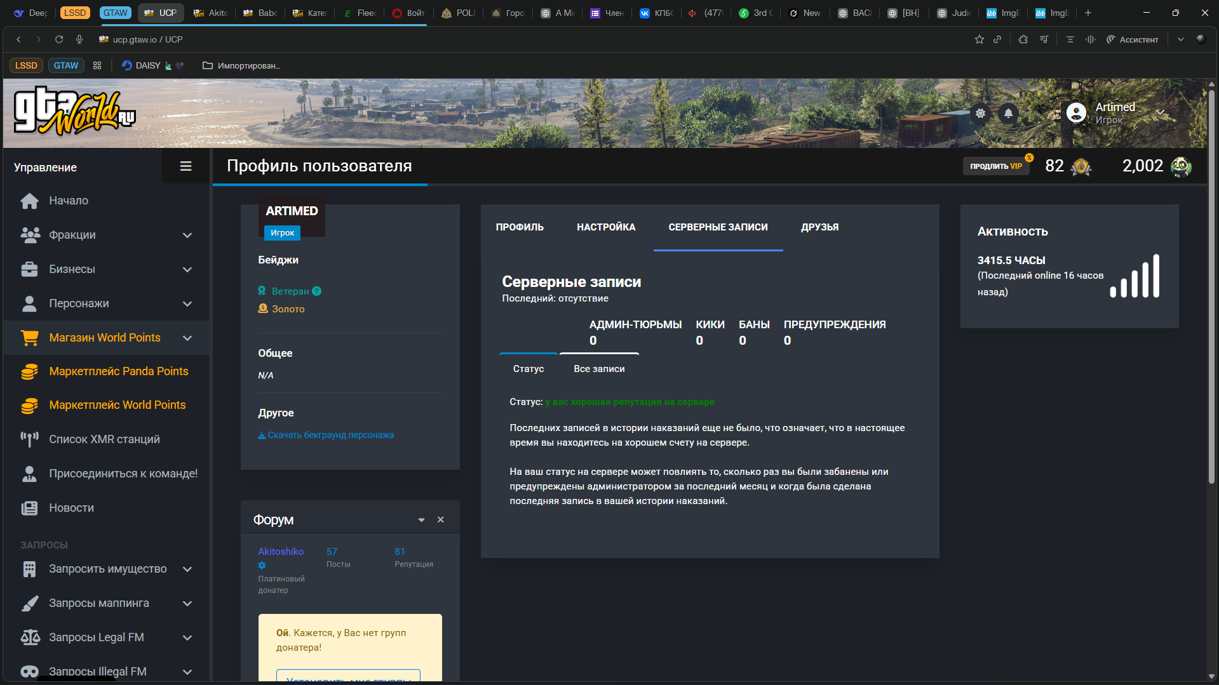
Task: Collapse the Форум panel
Action: [x=421, y=520]
